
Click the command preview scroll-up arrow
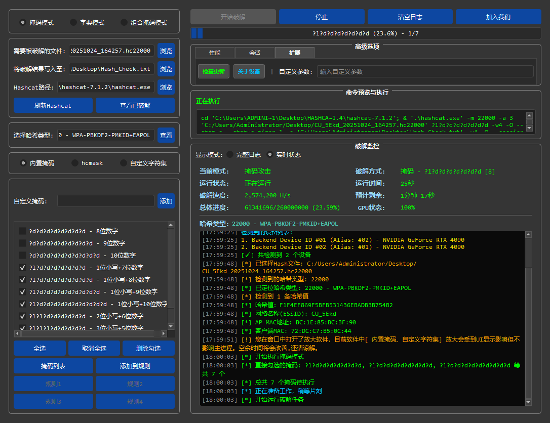pyautogui.click(x=529, y=115)
